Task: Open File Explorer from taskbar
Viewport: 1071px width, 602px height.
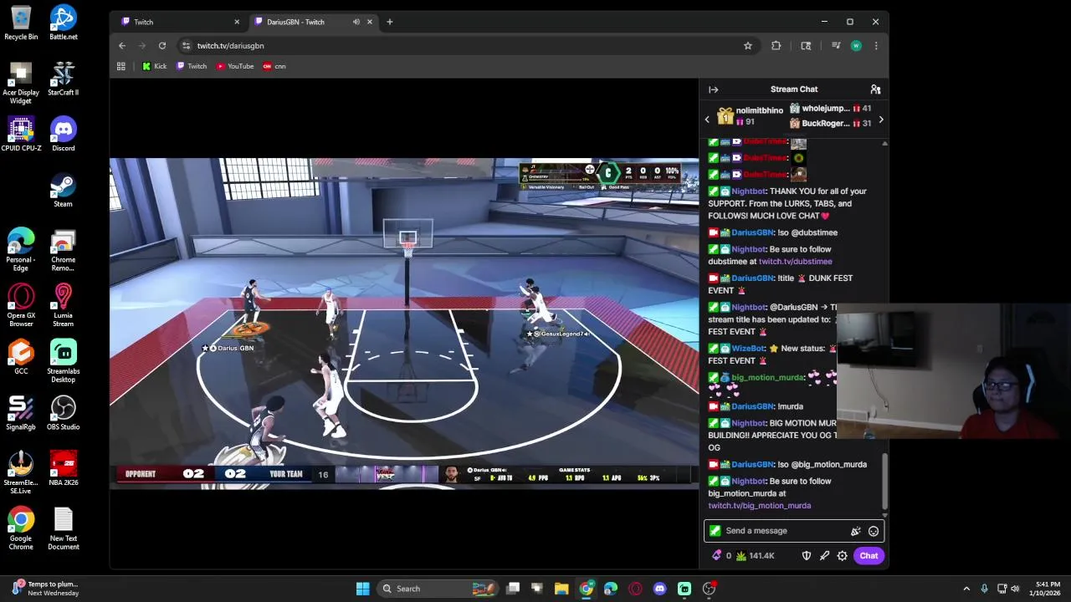Action: (x=561, y=589)
